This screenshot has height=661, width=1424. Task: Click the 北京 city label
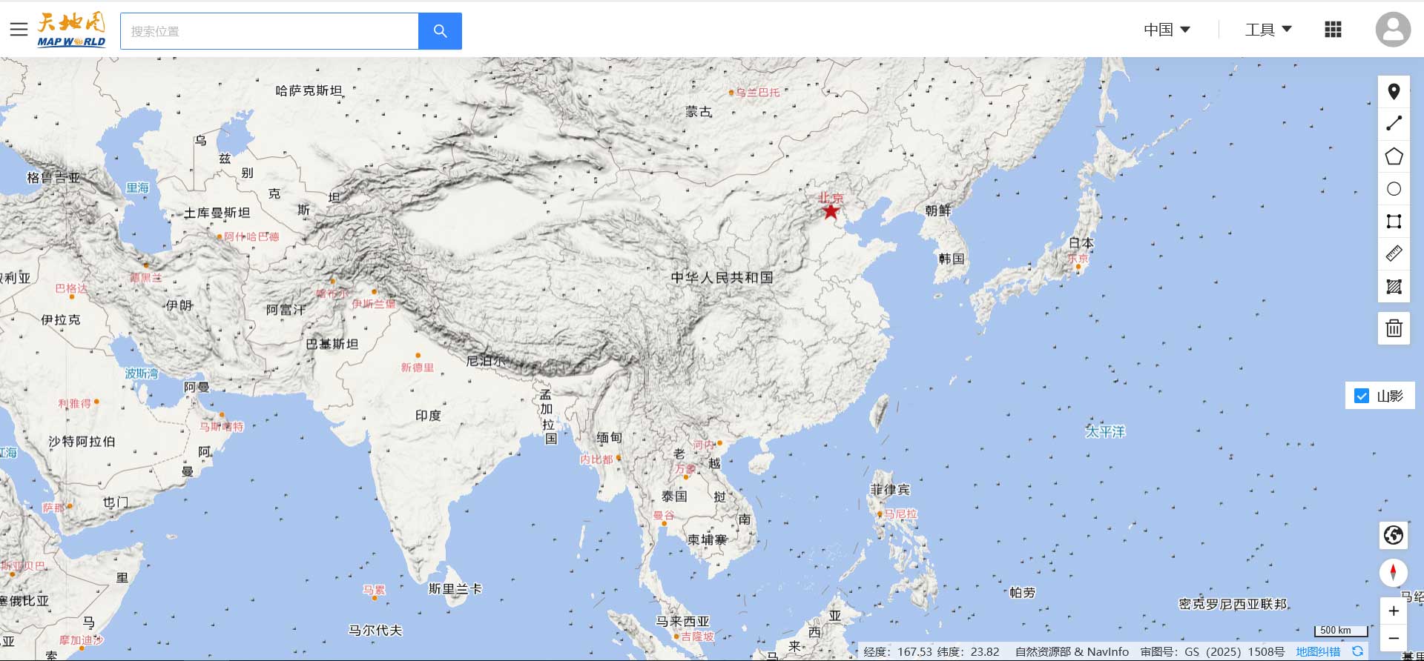point(831,198)
